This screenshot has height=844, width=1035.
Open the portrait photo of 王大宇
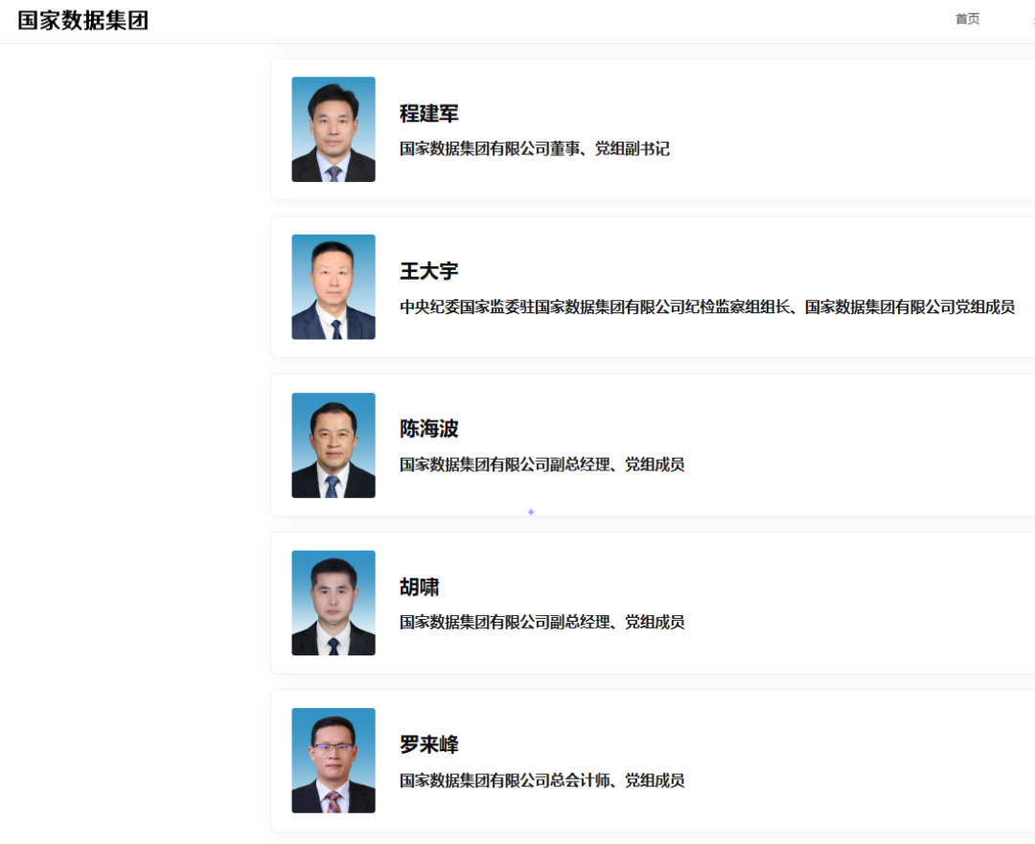tap(333, 287)
